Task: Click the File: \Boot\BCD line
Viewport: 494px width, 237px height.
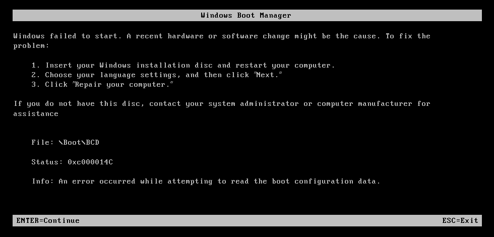Action: 65,142
